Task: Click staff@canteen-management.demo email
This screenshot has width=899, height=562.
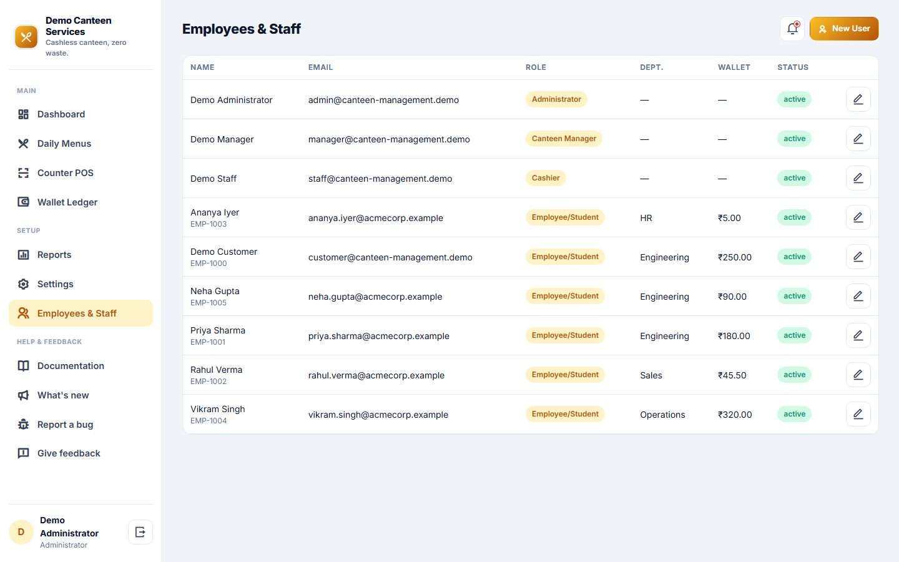Action: [380, 179]
